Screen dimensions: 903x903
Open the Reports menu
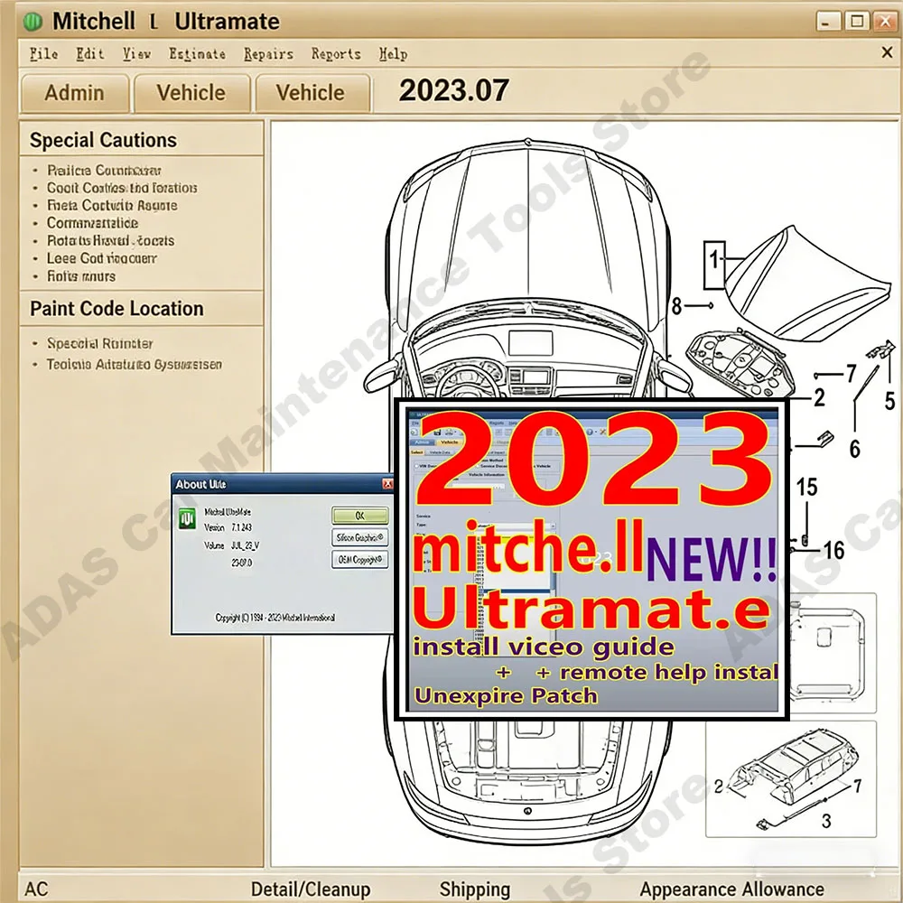tap(335, 54)
